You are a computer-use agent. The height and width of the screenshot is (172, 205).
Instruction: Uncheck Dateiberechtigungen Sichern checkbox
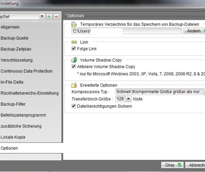(74, 106)
